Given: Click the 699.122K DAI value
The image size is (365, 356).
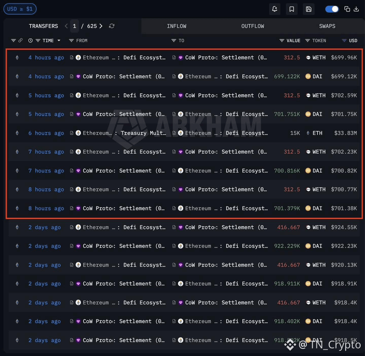Looking at the screenshot, I should click(x=287, y=76).
